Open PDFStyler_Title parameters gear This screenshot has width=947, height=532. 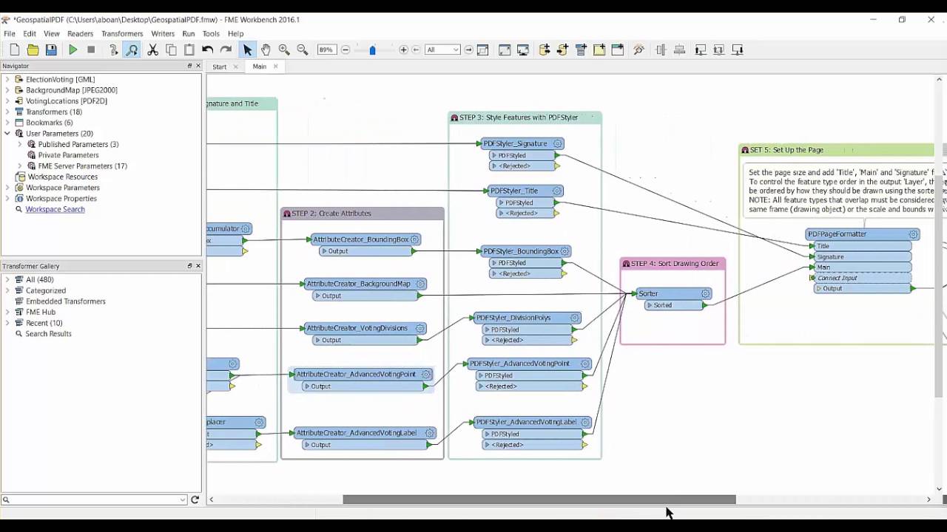click(x=556, y=191)
